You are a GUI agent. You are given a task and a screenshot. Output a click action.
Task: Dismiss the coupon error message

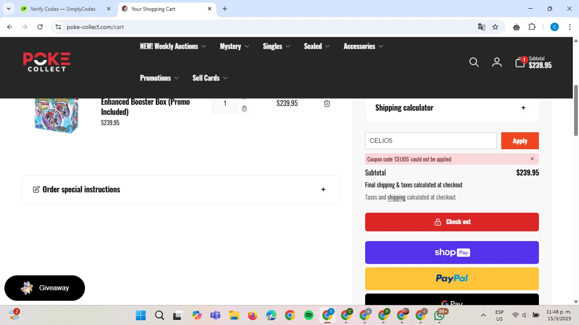pos(532,159)
